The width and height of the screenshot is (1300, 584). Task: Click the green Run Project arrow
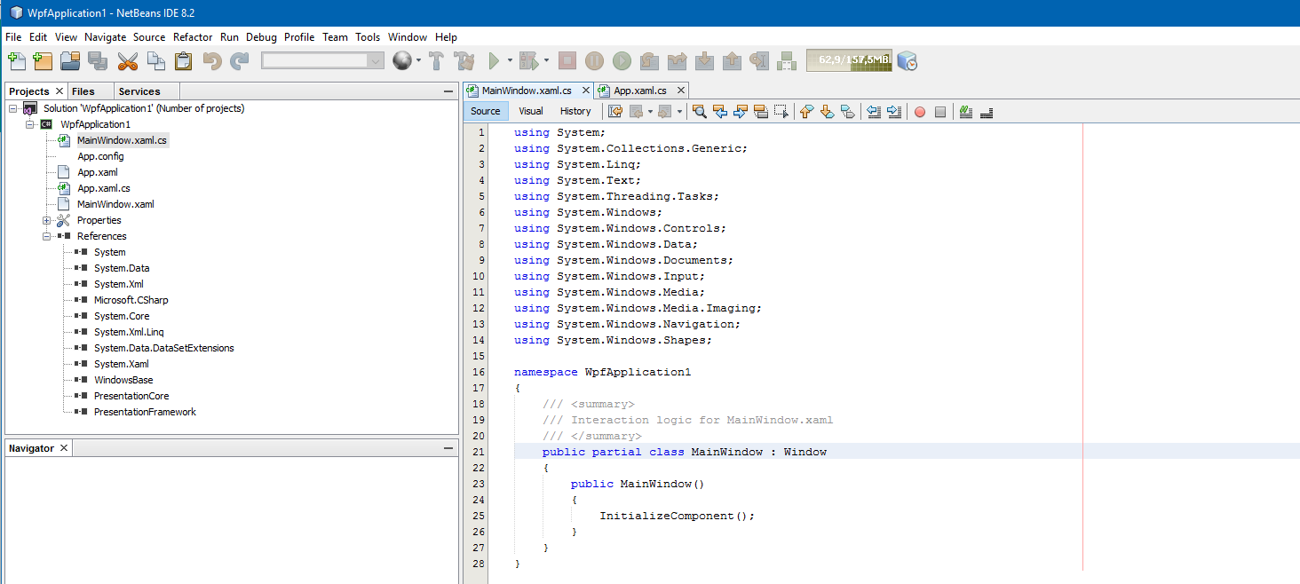[x=495, y=61]
